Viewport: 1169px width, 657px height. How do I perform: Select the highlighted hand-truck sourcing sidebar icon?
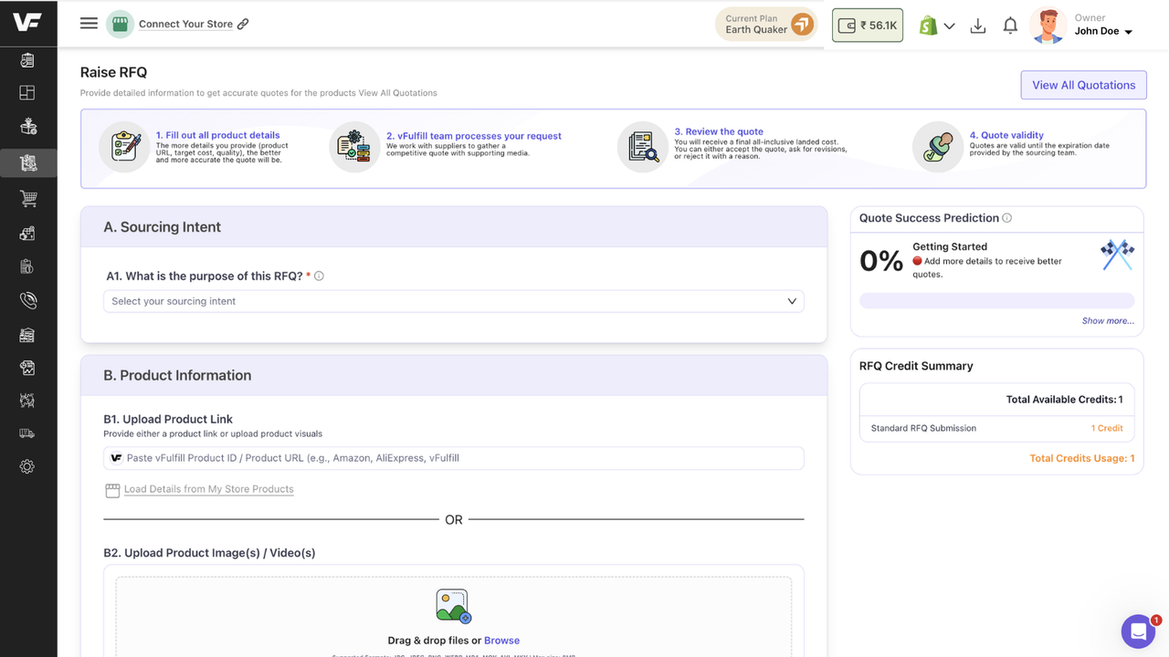[x=28, y=162]
